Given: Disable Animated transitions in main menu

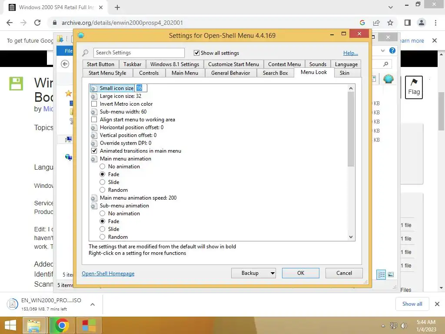Looking at the screenshot, I should [x=94, y=151].
